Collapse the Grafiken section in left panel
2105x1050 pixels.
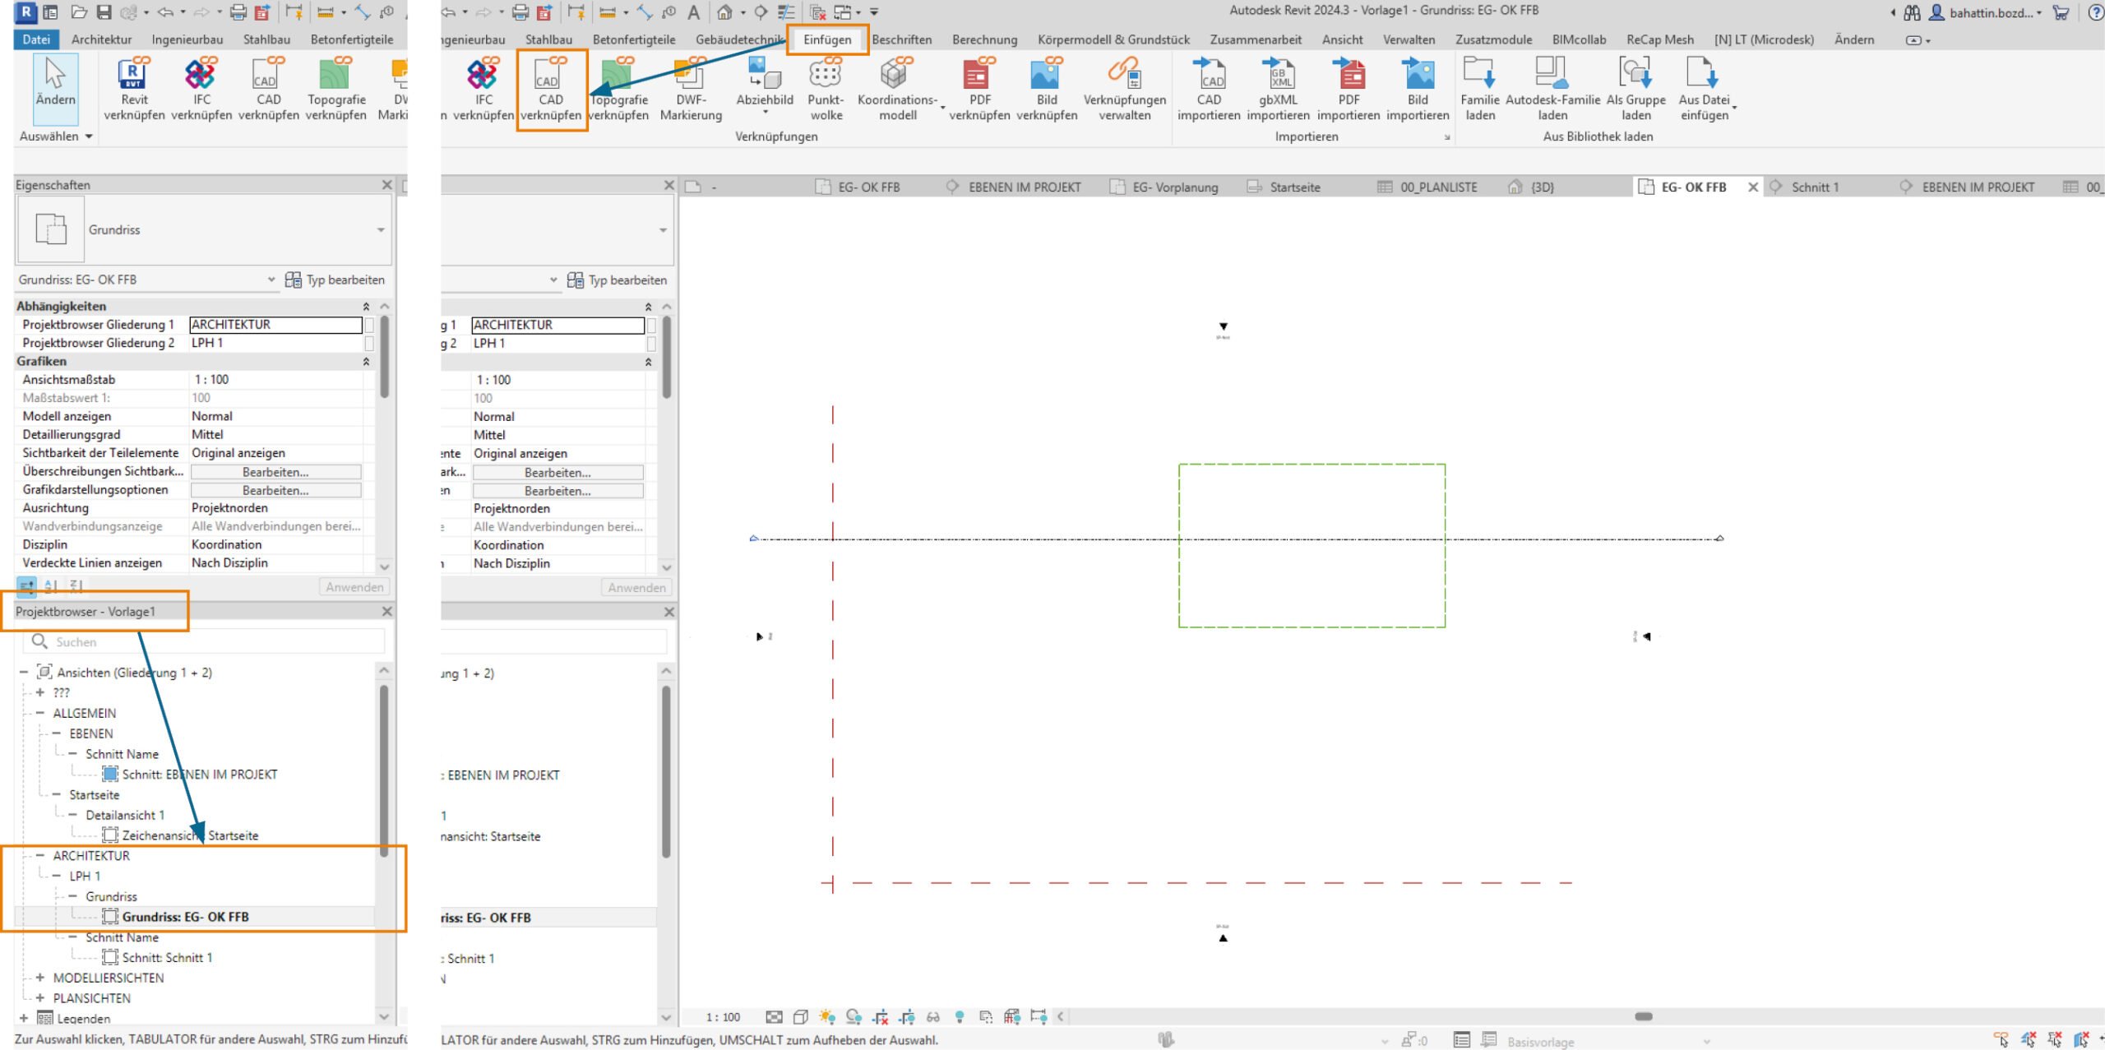tap(366, 362)
